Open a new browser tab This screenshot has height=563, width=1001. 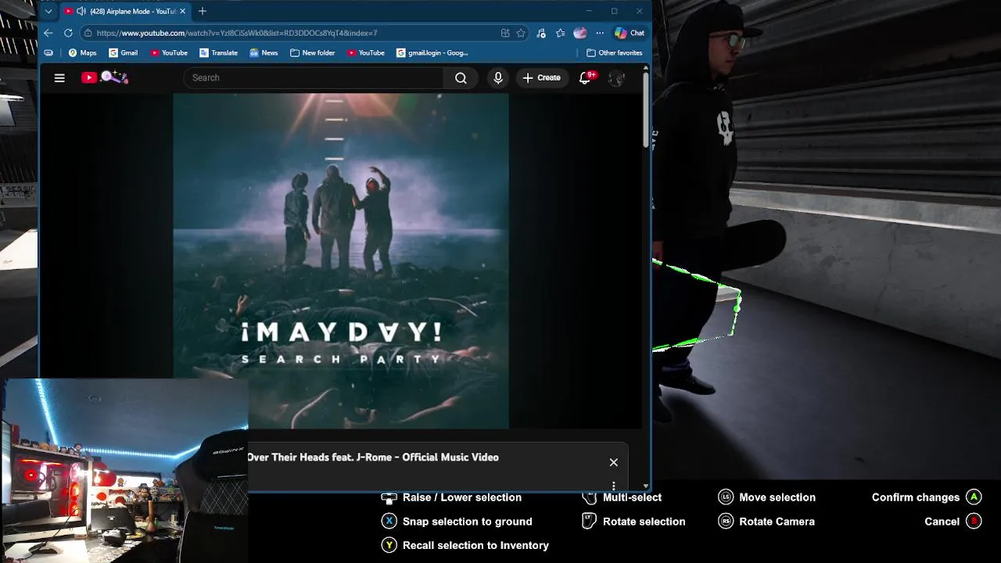click(203, 11)
